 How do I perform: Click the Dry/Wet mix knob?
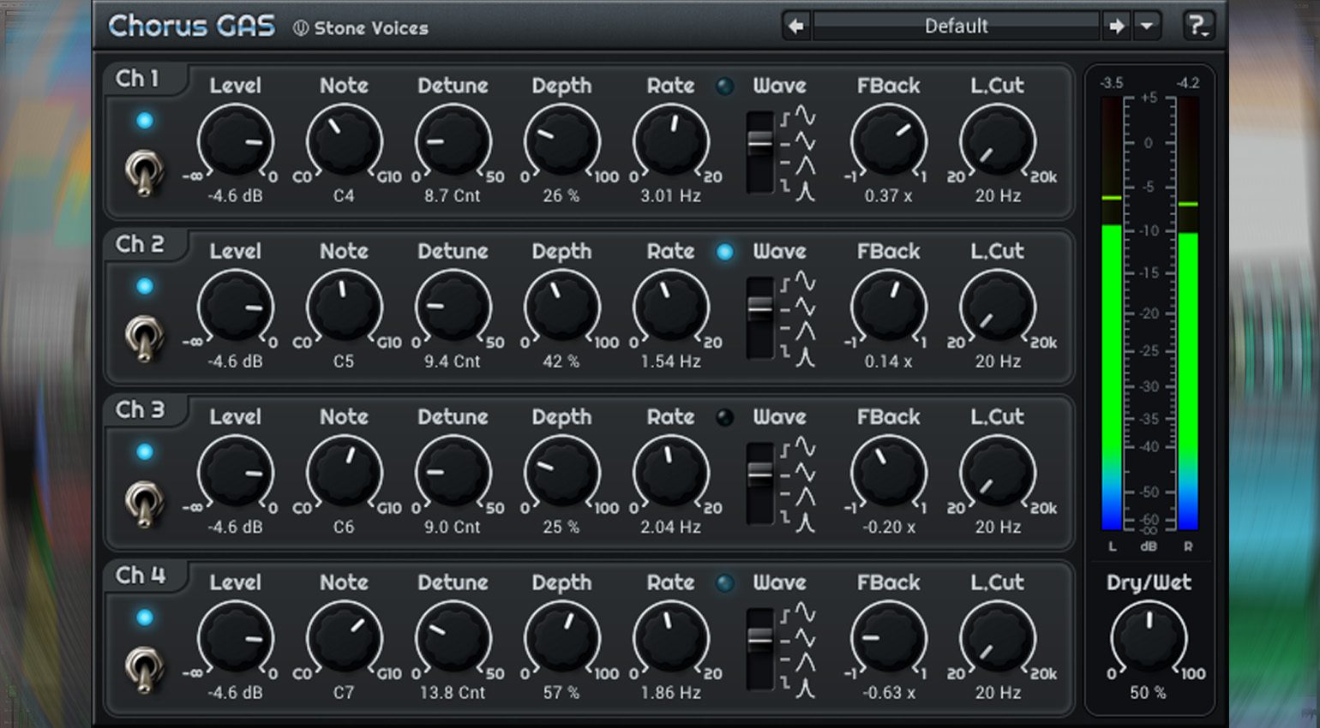pos(1149,638)
